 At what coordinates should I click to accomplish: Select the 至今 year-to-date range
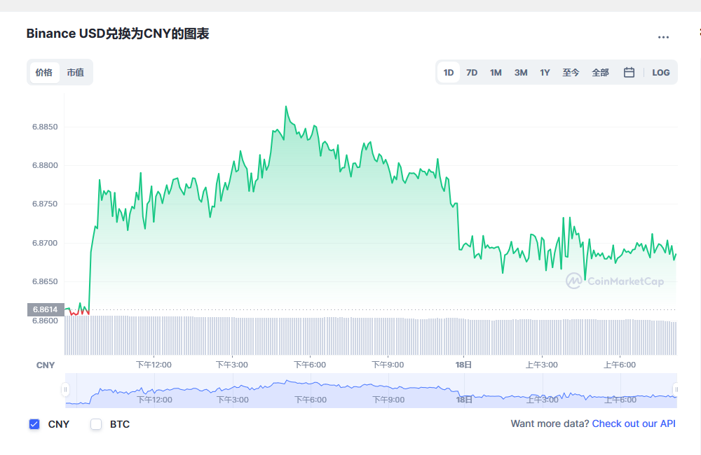click(571, 72)
